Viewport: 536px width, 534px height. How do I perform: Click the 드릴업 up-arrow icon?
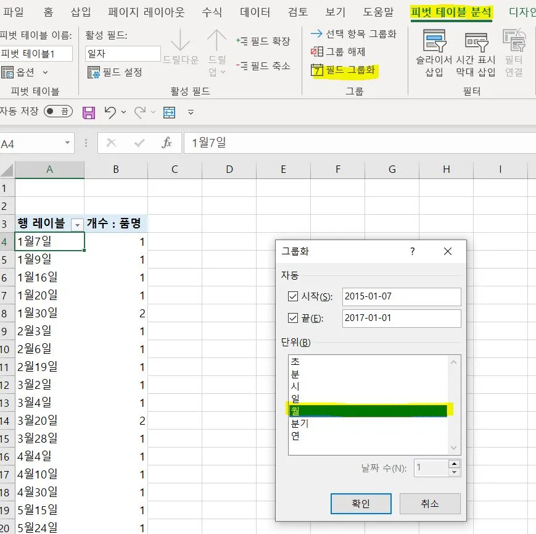coord(216,40)
